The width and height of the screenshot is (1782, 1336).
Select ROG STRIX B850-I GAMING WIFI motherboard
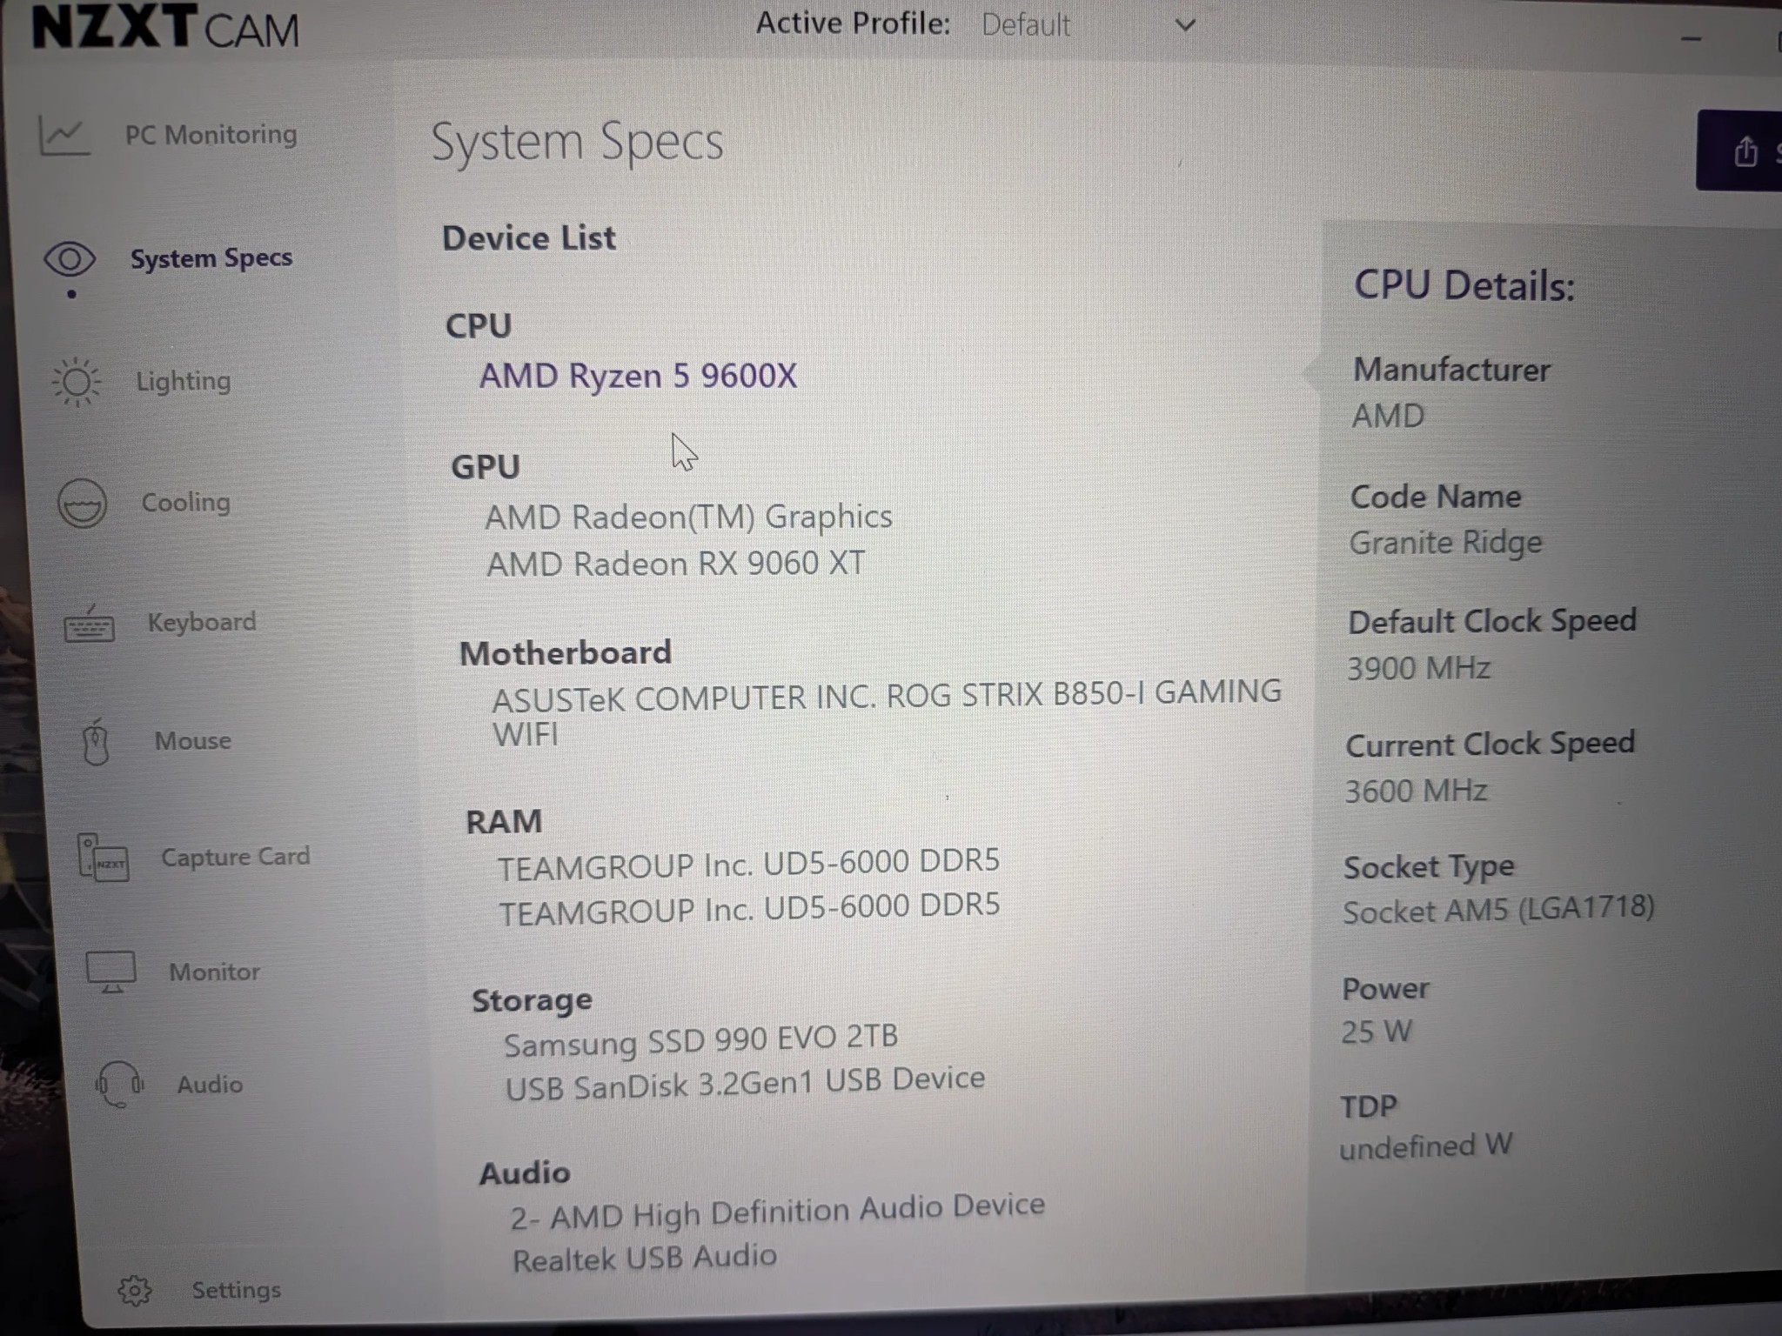887,713
